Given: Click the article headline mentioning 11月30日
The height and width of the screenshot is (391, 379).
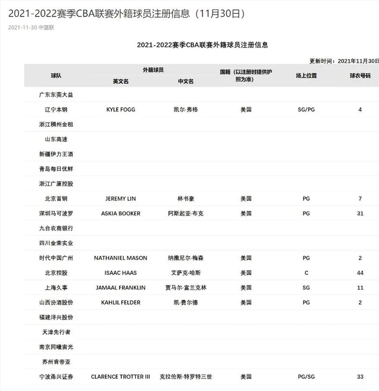Looking at the screenshot, I should click(127, 14).
